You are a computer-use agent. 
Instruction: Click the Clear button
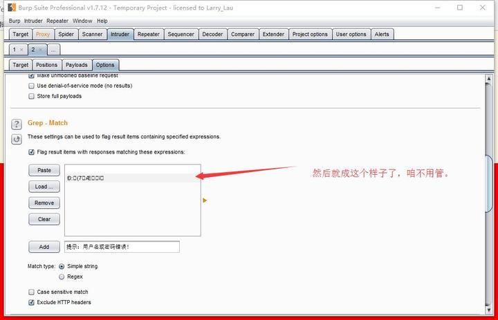(x=44, y=219)
